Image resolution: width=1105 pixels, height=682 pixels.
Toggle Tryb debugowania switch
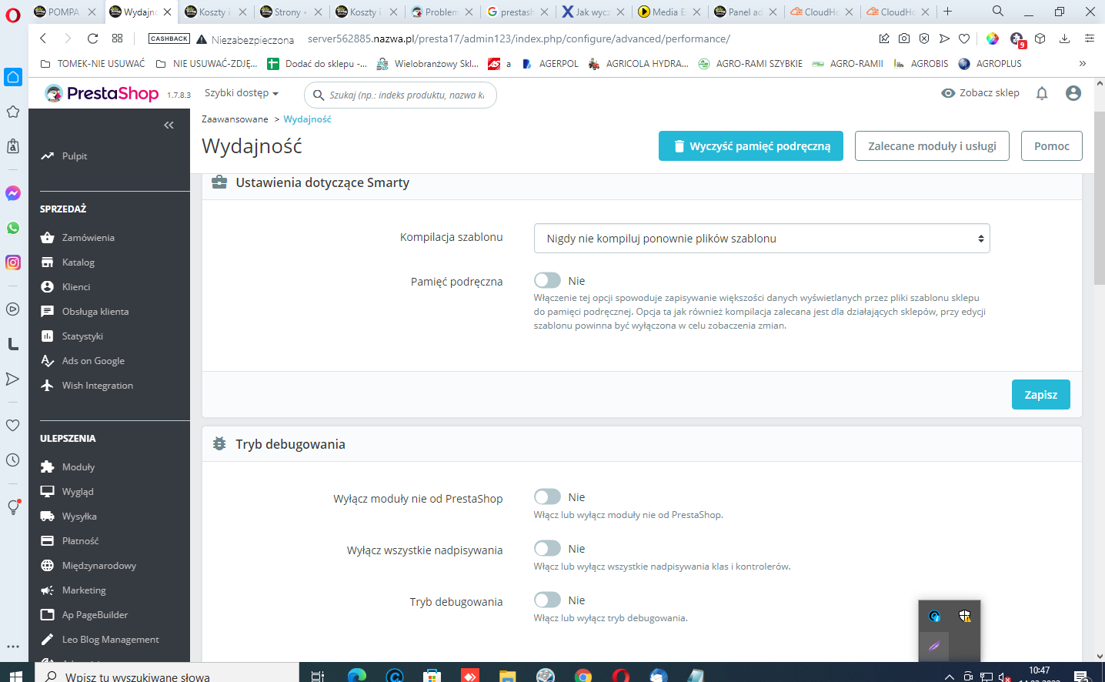pyautogui.click(x=547, y=600)
